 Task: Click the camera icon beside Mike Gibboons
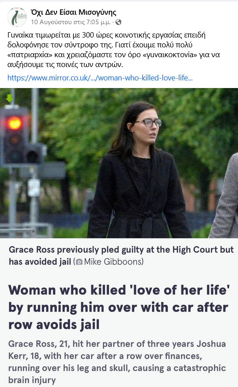point(79,261)
